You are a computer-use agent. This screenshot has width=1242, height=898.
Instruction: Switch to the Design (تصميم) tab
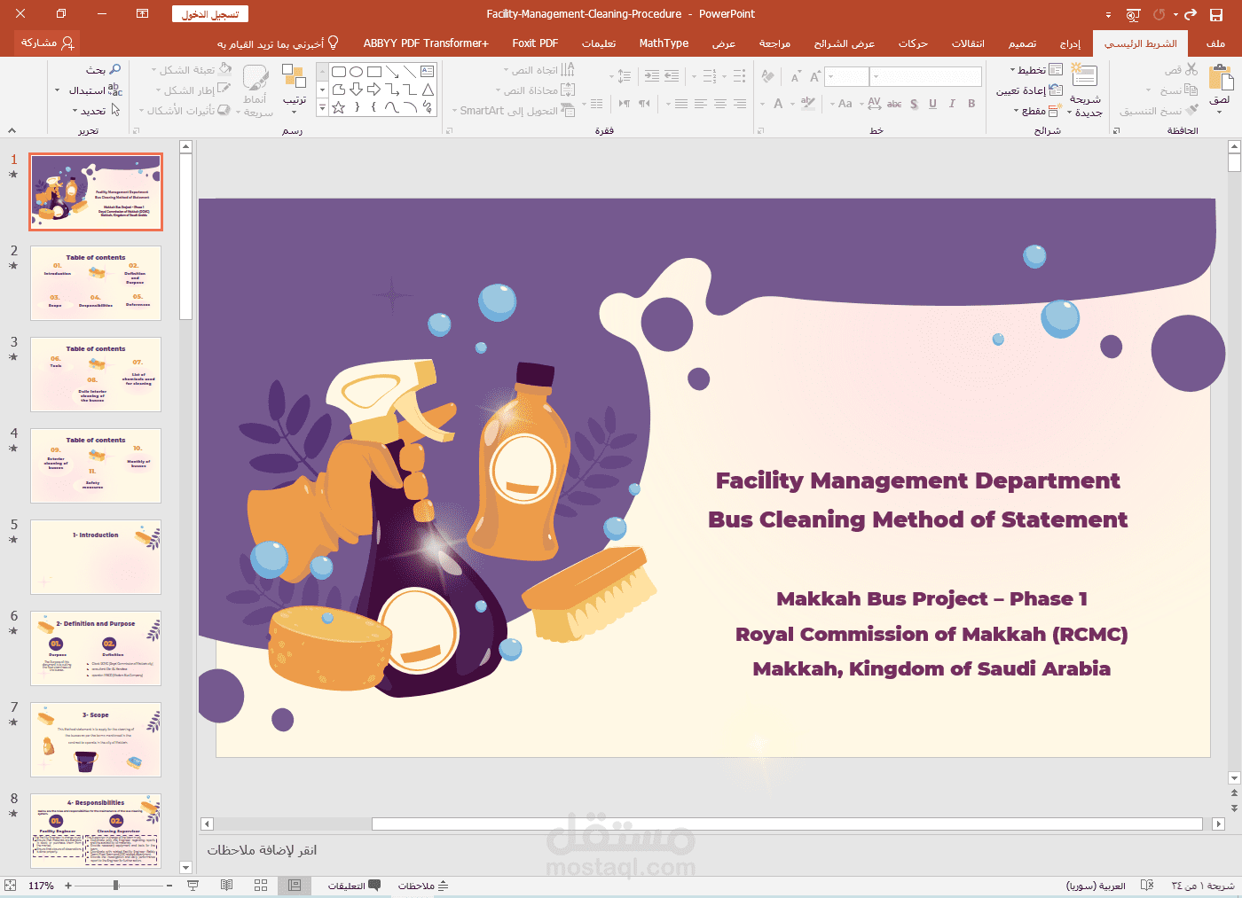coord(1022,43)
